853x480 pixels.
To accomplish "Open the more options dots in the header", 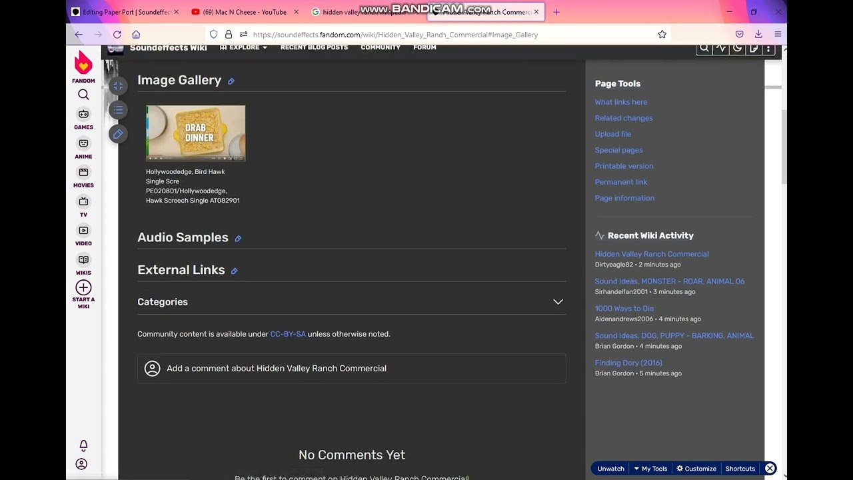I will [768, 48].
